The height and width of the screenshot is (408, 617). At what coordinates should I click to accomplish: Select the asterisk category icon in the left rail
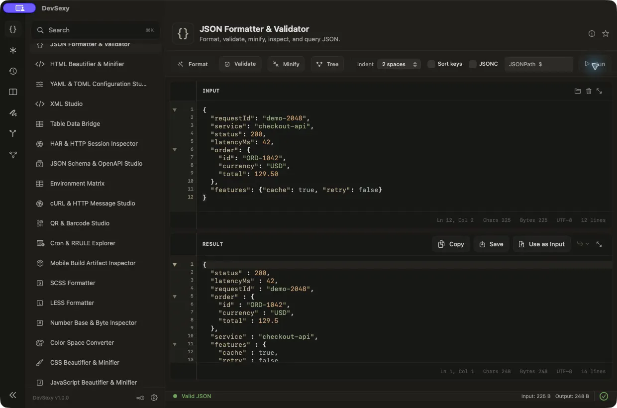point(13,50)
